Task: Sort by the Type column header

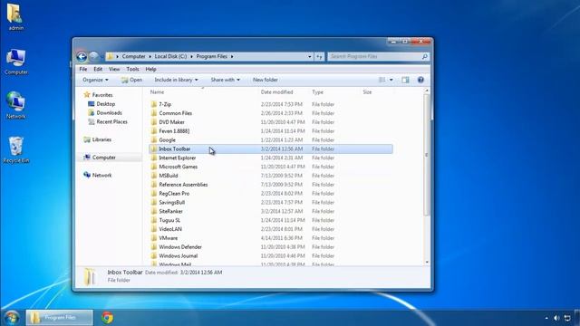Action: tap(317, 92)
